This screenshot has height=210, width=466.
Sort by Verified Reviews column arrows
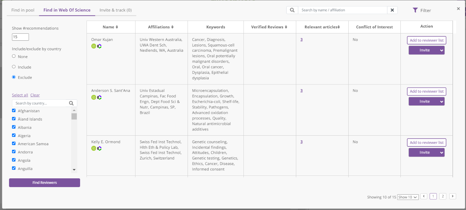pyautogui.click(x=286, y=27)
